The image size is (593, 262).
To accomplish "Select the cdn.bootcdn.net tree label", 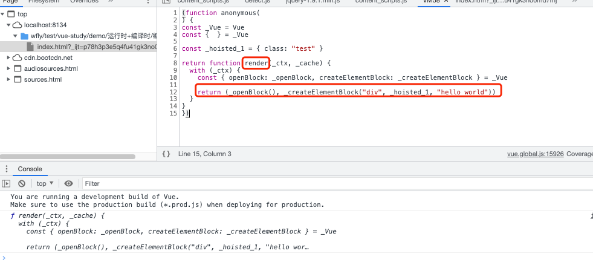I will click(48, 58).
